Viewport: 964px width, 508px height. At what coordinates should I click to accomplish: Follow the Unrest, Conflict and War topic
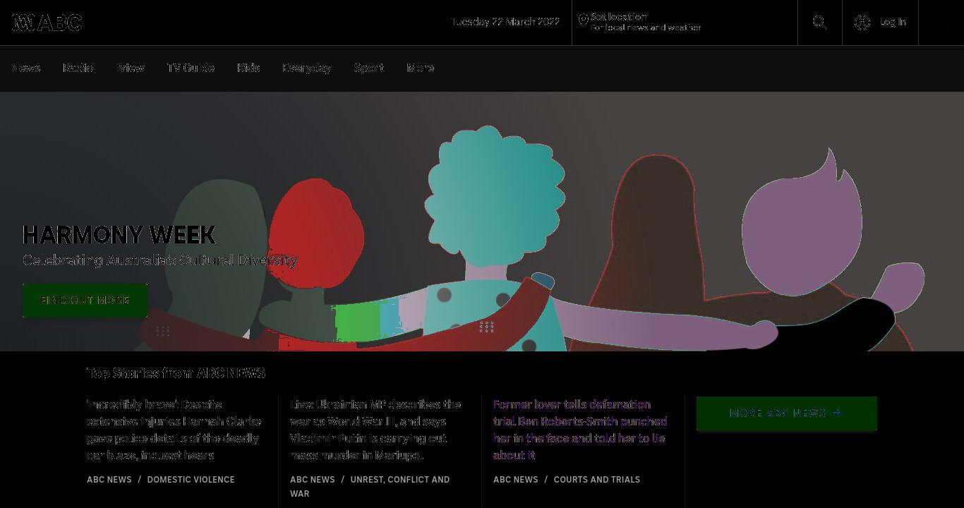[x=370, y=487]
